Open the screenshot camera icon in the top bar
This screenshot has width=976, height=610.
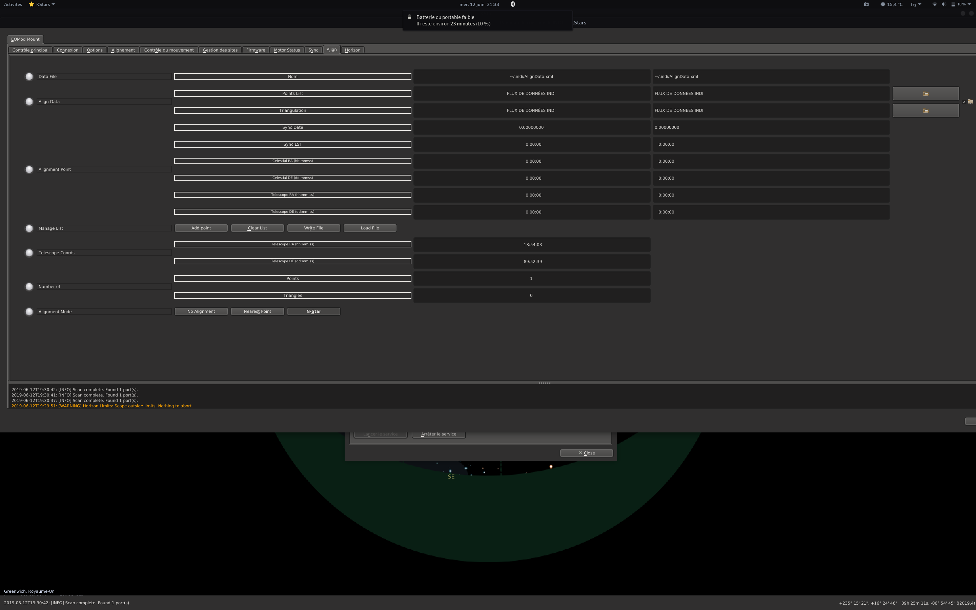[x=866, y=4]
